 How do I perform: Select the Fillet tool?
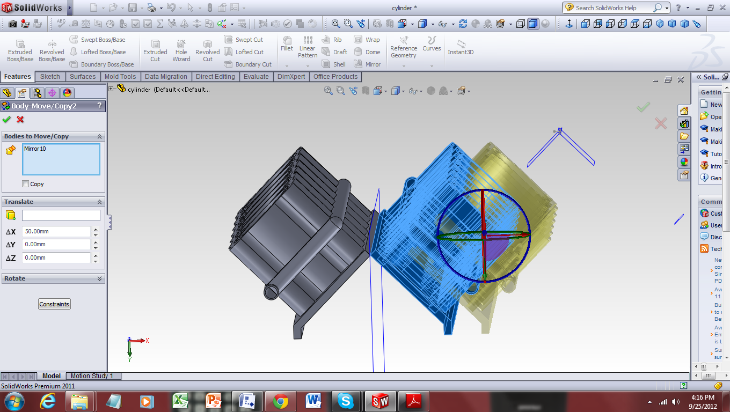[287, 44]
